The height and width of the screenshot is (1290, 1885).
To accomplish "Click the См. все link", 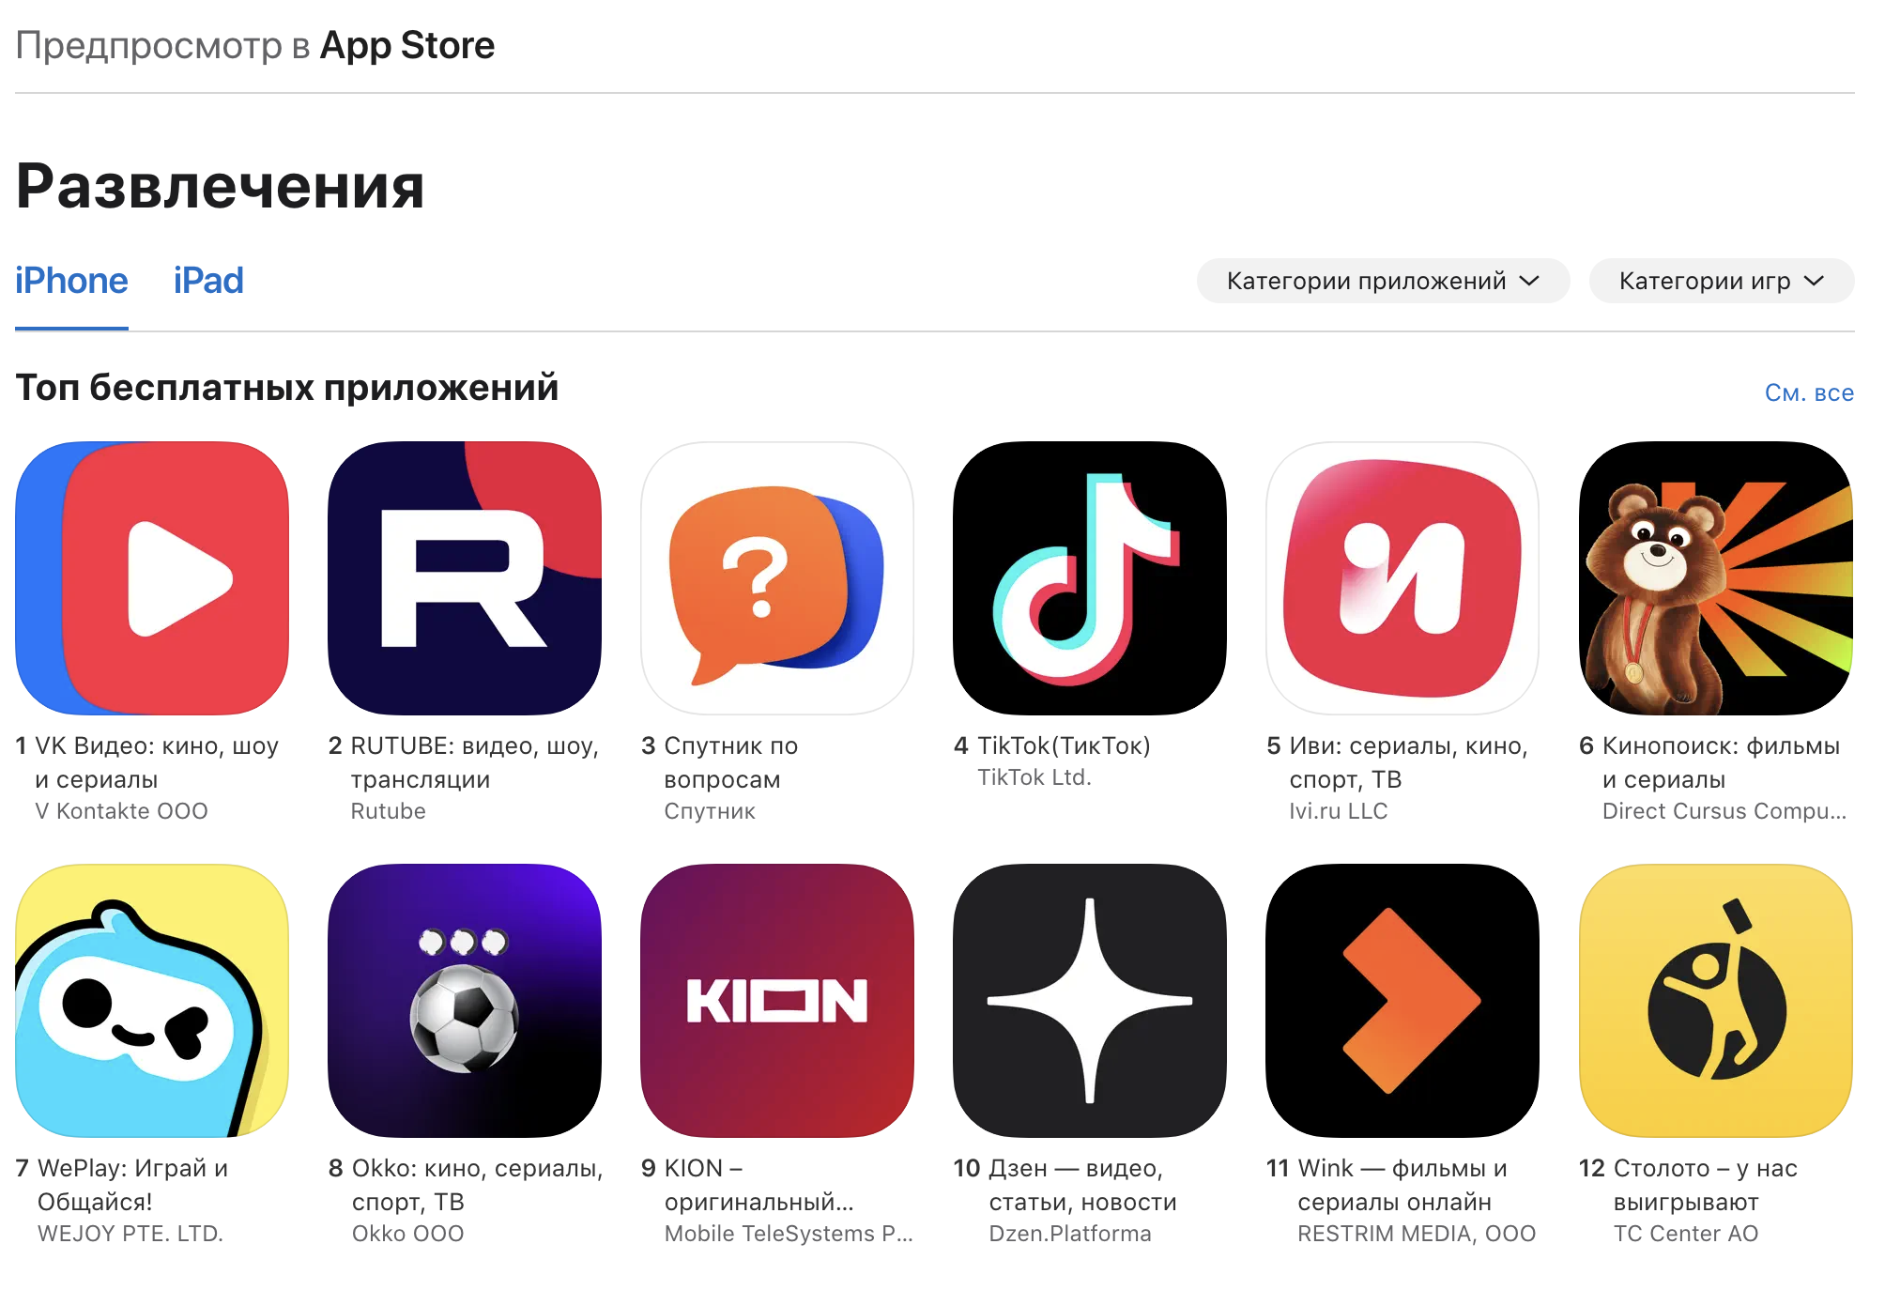I will tap(1809, 392).
